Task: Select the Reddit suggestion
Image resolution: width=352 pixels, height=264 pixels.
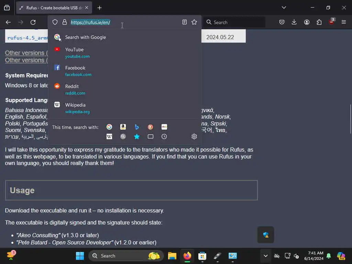Action: point(124,89)
